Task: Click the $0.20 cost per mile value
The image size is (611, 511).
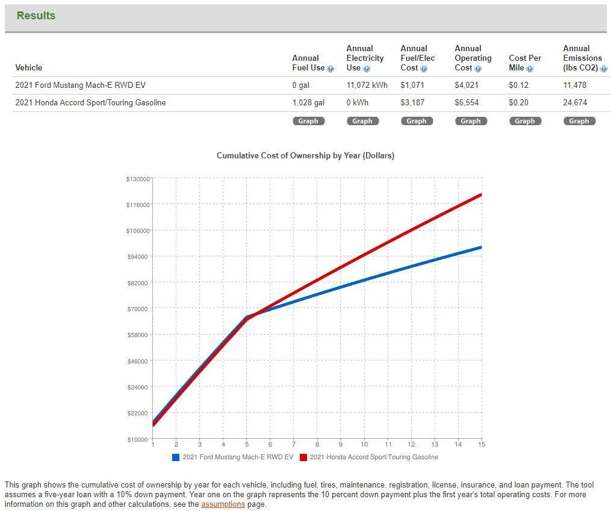Action: point(519,103)
